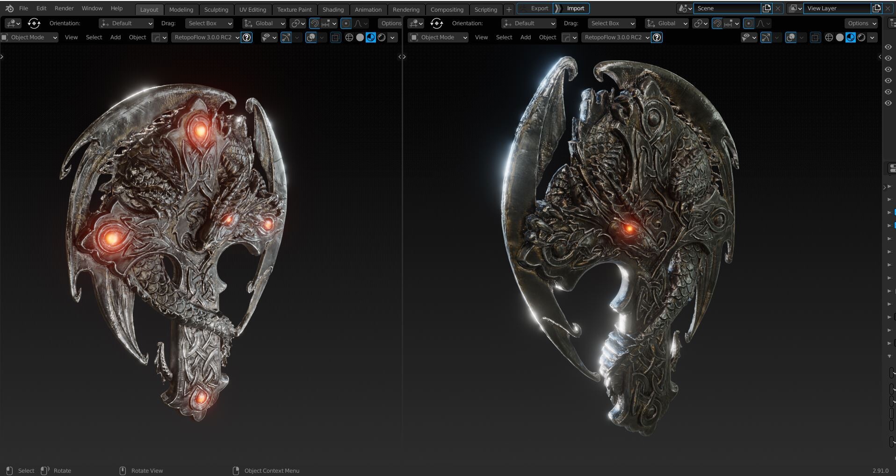
Task: Open the snapping options in the left viewport
Action: click(329, 23)
